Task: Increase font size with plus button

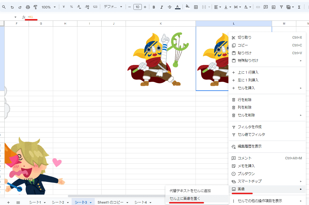Action: click(x=145, y=7)
